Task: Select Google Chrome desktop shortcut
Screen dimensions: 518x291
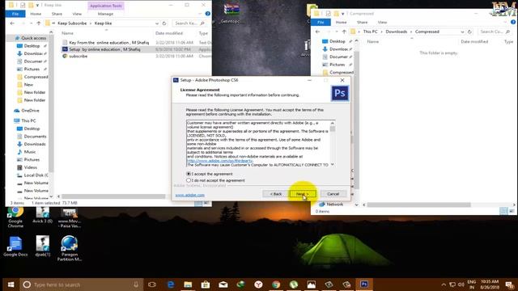Action: coord(15,217)
